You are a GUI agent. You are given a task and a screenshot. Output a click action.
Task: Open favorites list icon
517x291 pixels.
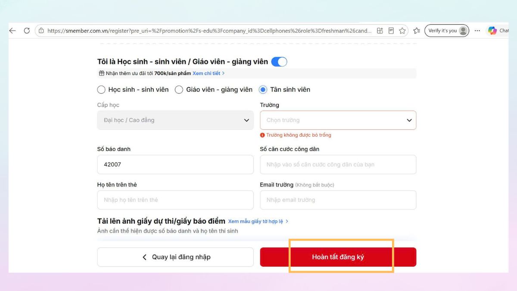[417, 31]
